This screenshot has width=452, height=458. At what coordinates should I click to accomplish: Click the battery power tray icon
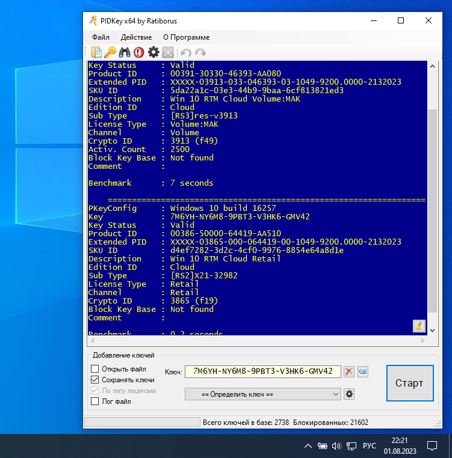pos(323,446)
